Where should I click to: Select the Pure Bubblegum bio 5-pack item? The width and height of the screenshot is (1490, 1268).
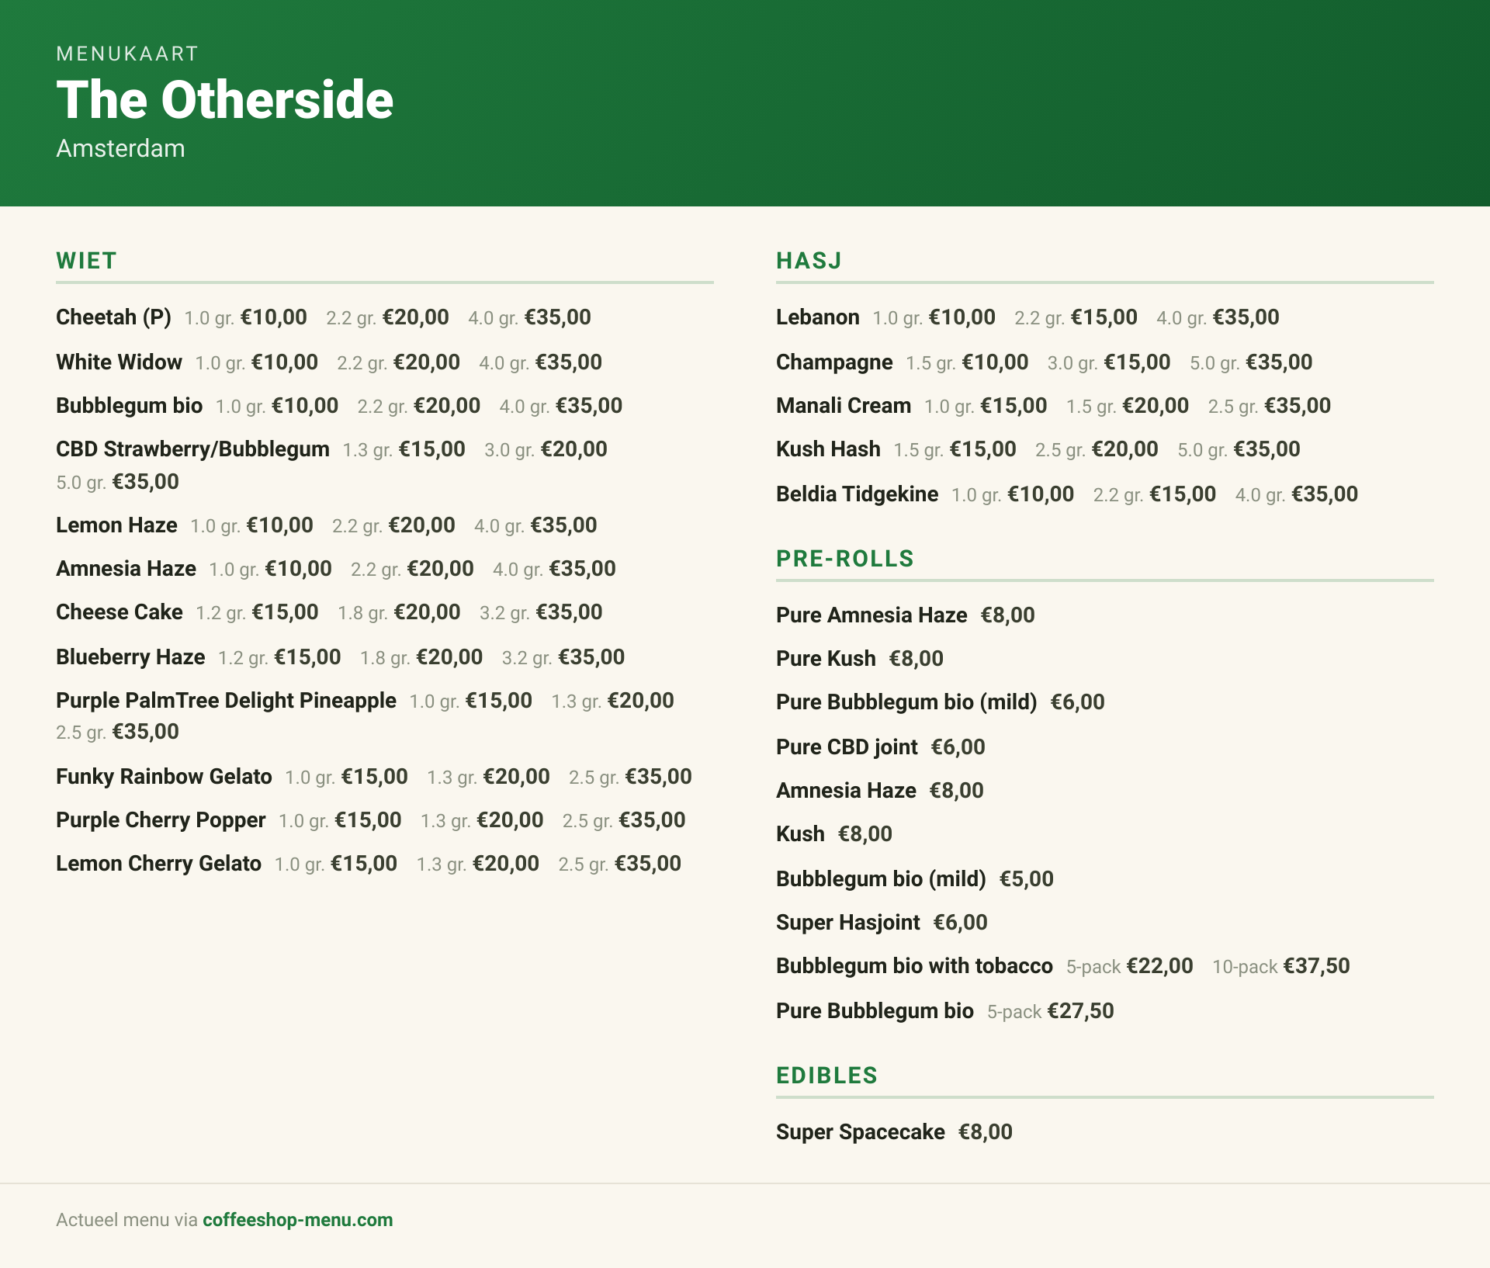point(875,1011)
